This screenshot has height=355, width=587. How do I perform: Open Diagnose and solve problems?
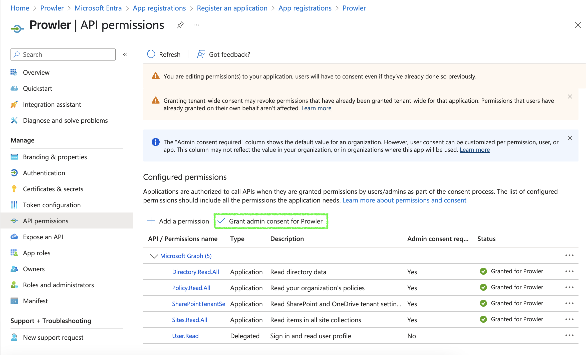pyautogui.click(x=65, y=120)
